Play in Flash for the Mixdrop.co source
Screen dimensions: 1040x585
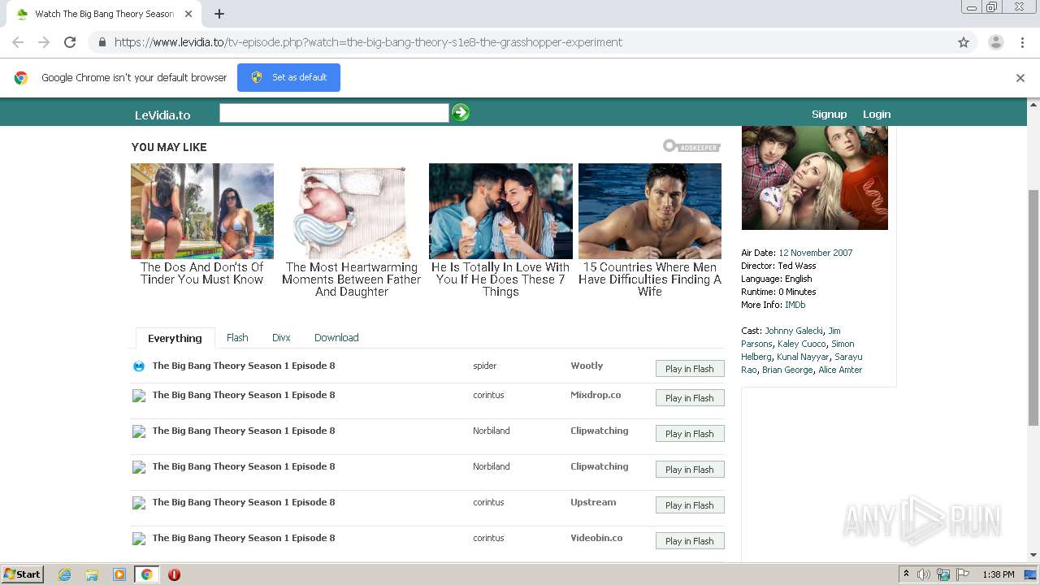tap(690, 398)
